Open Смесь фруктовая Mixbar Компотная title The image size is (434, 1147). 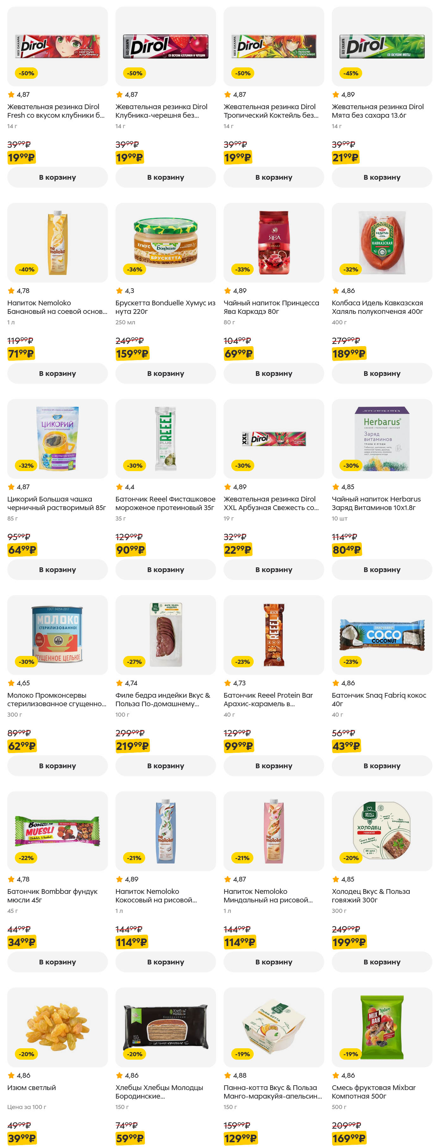(373, 1091)
